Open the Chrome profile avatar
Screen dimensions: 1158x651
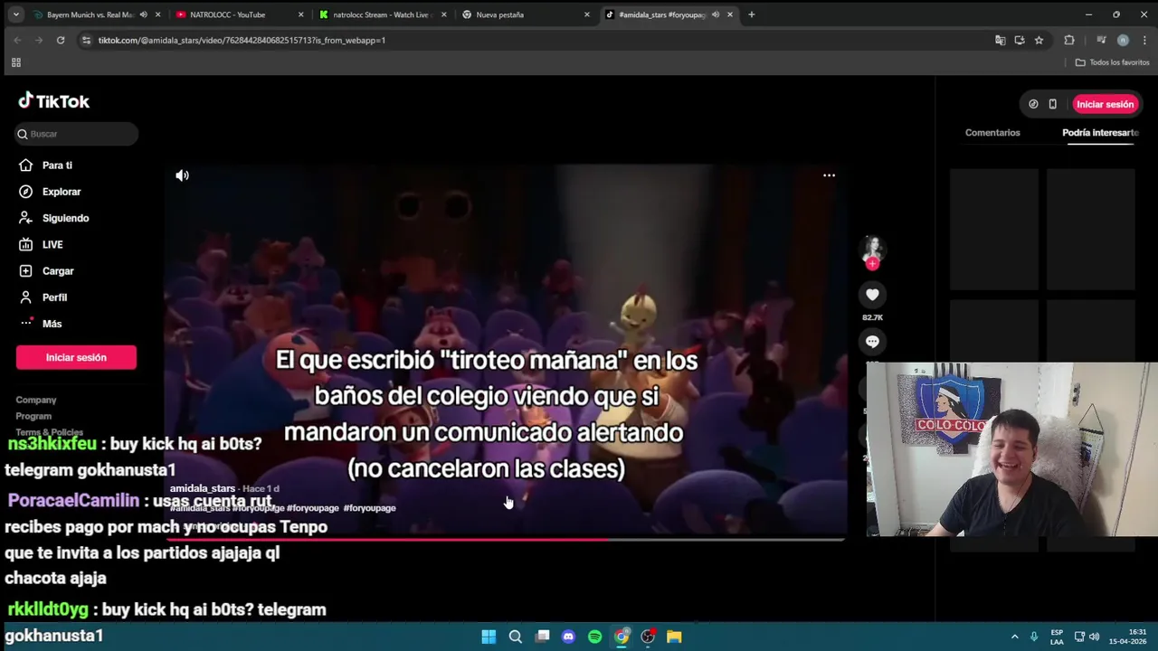pos(1123,40)
